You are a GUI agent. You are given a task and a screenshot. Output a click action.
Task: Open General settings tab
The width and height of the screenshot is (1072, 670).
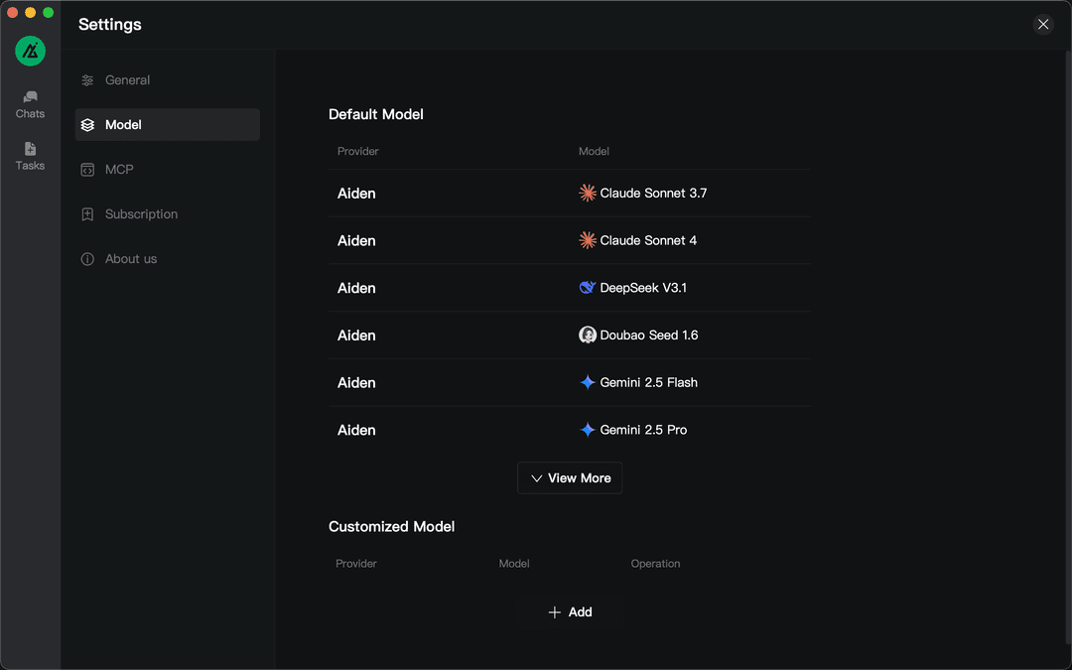pos(127,80)
